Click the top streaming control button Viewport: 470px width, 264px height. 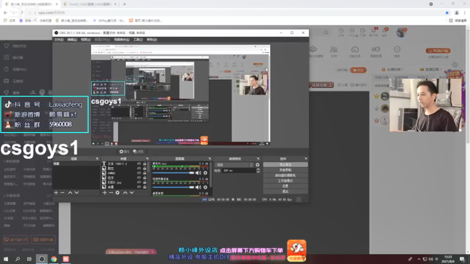[x=286, y=165]
